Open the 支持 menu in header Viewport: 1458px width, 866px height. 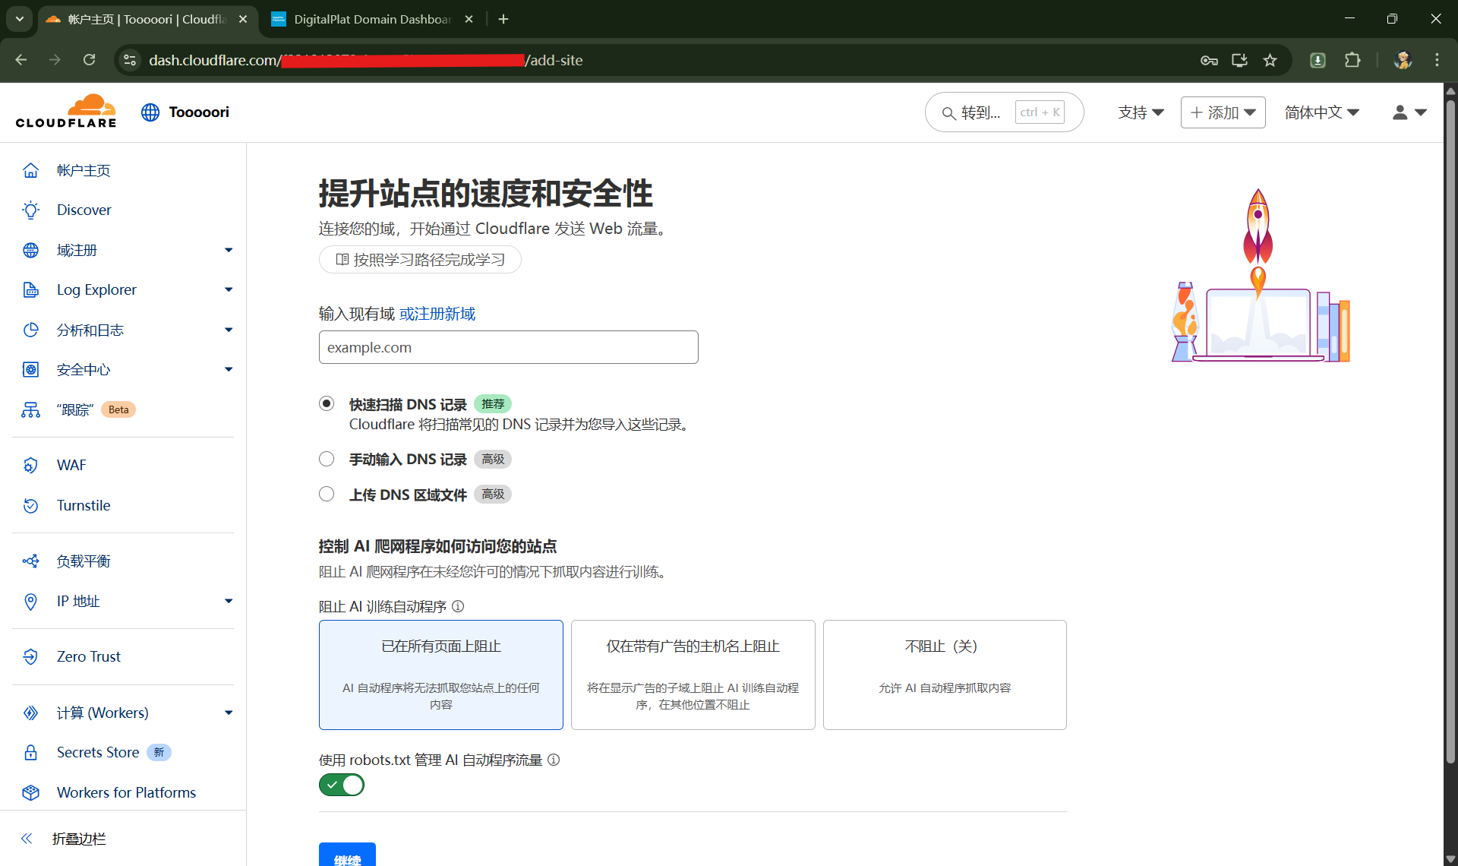(x=1141, y=112)
